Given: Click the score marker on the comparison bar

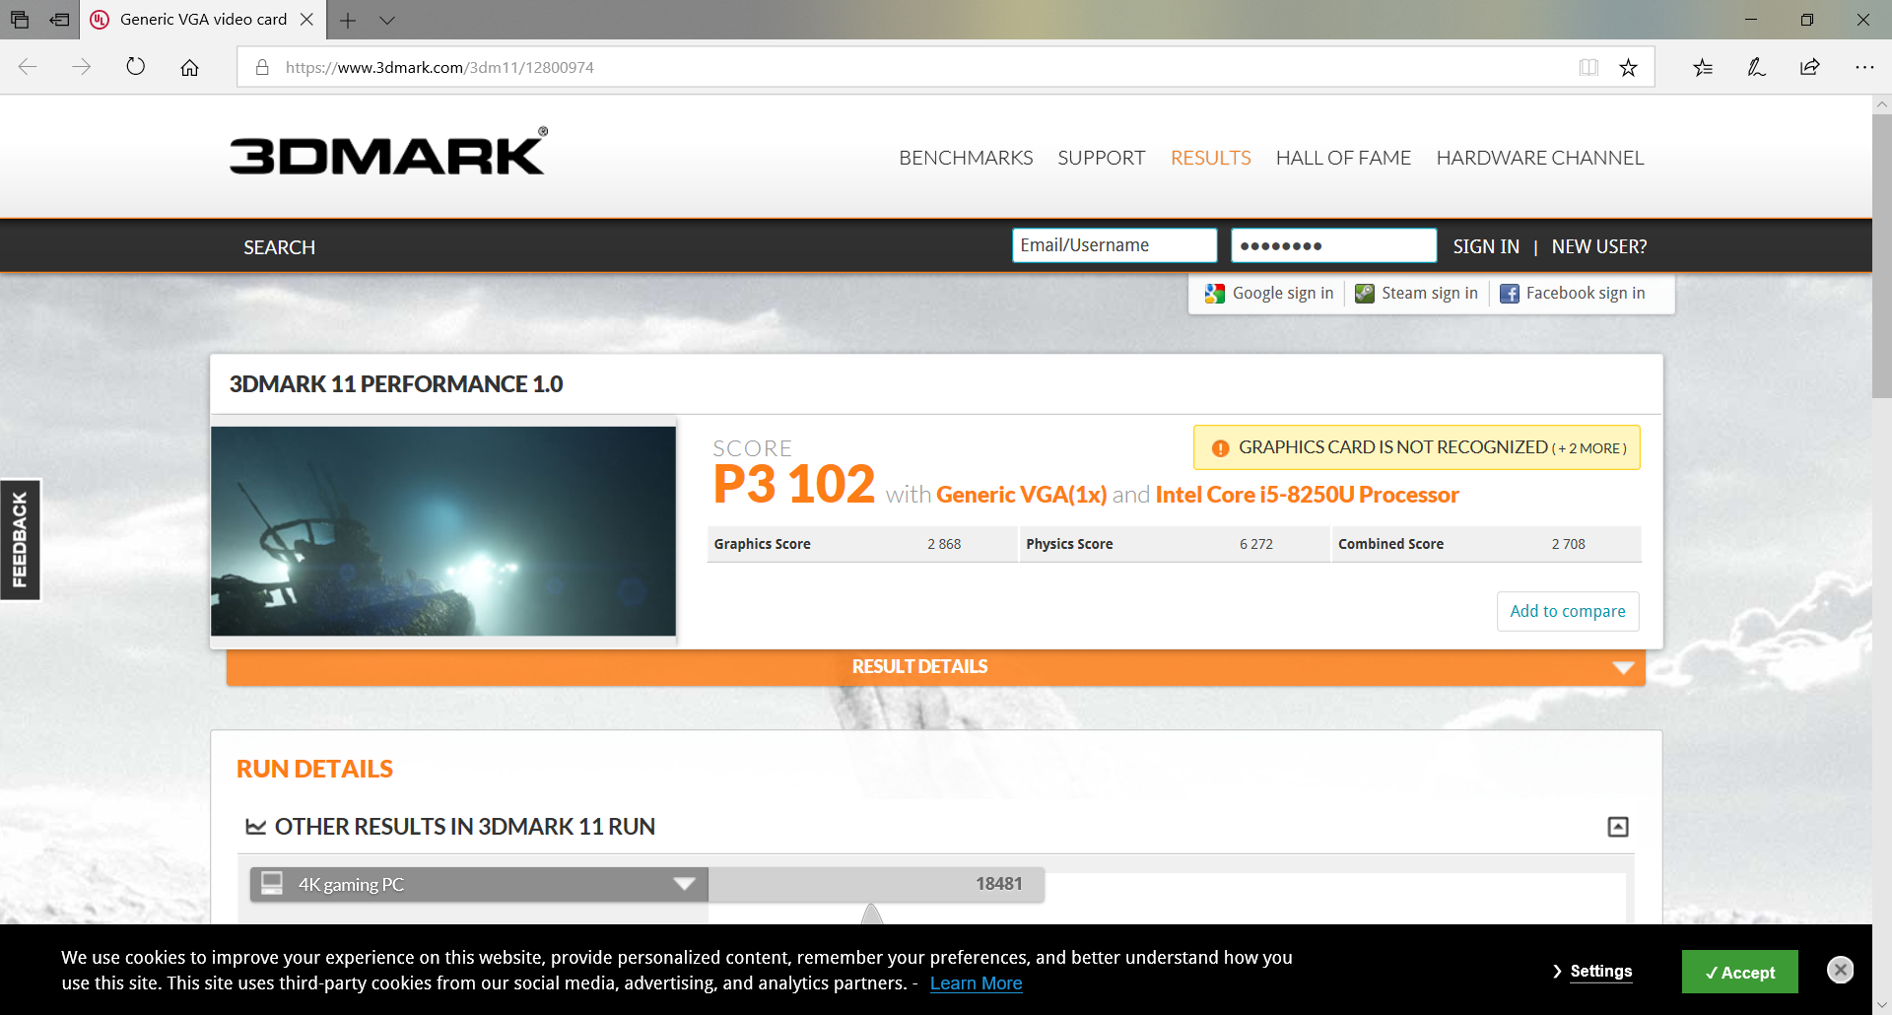Looking at the screenshot, I should pyautogui.click(x=872, y=914).
